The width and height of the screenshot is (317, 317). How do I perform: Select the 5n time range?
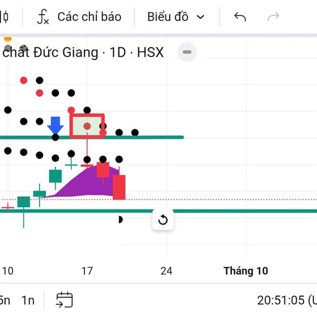pyautogui.click(x=5, y=301)
